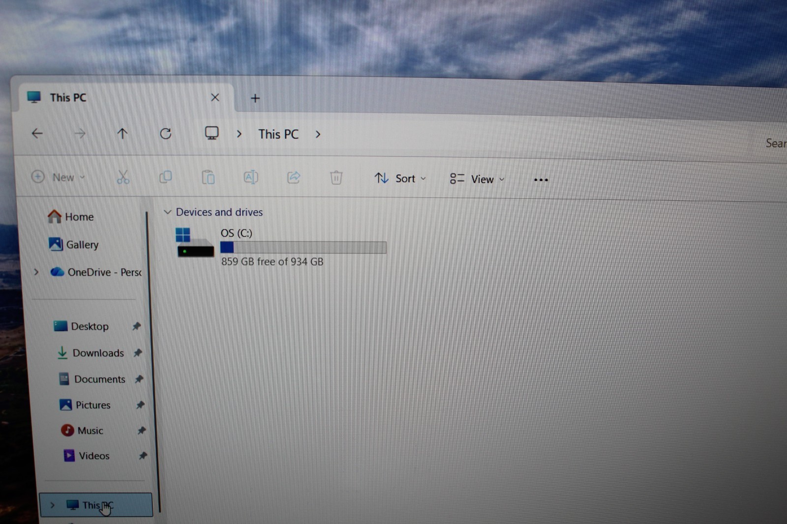Screen dimensions: 787x524
Task: Click the pin icon beside Documents
Action: [139, 379]
